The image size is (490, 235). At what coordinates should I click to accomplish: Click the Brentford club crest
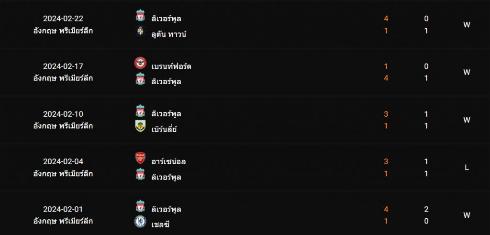(140, 63)
